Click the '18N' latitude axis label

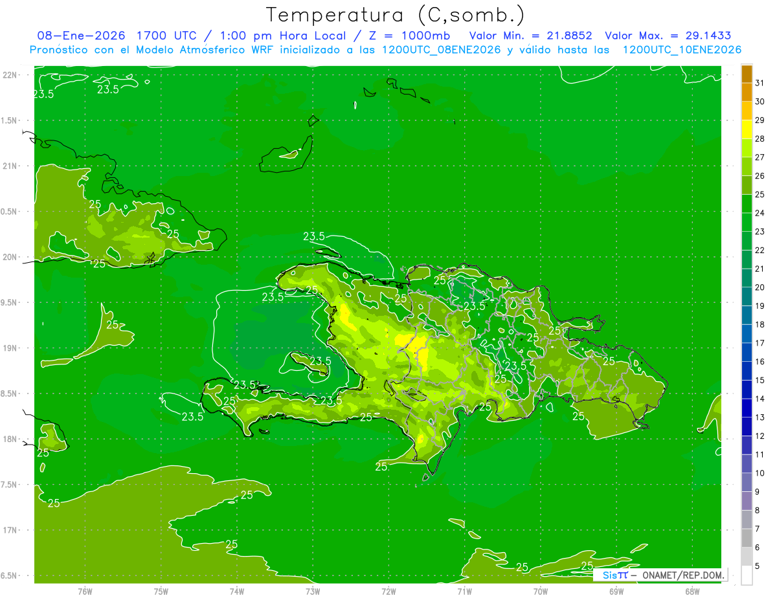coord(9,439)
